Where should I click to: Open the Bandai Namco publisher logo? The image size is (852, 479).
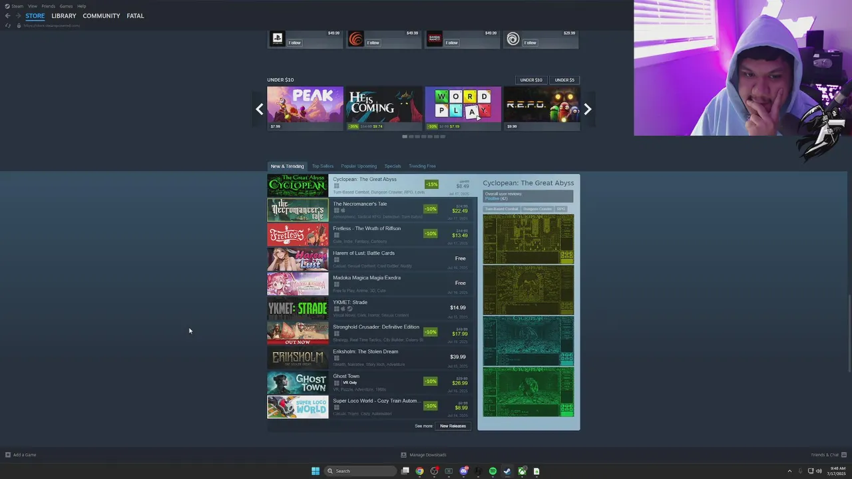point(435,39)
